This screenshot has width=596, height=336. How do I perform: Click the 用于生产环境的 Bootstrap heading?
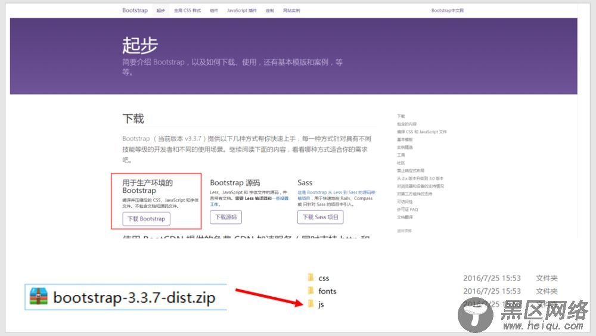tap(147, 186)
